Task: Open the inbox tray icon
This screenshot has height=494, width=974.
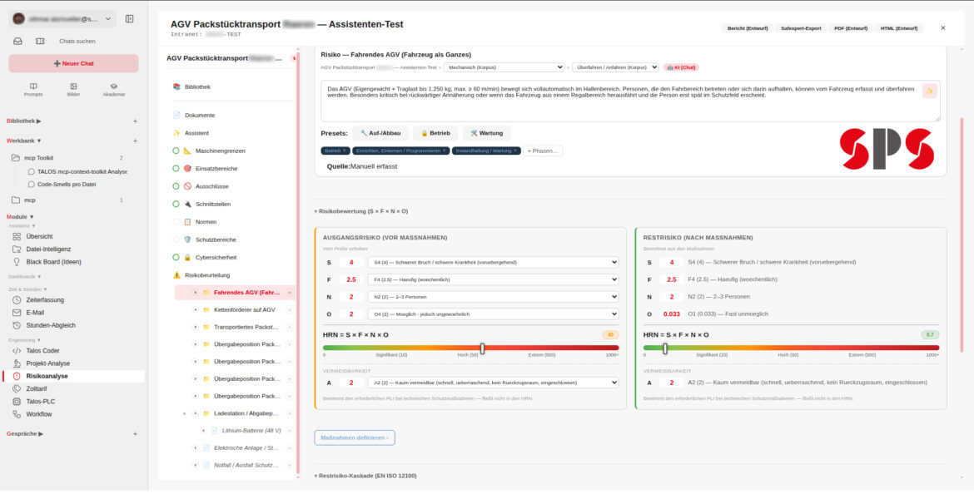Action: coord(18,41)
